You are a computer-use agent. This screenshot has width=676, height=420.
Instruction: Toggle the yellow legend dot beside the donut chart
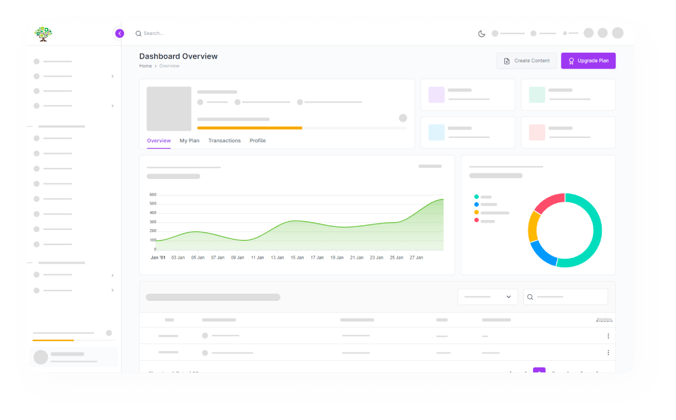[x=477, y=213]
